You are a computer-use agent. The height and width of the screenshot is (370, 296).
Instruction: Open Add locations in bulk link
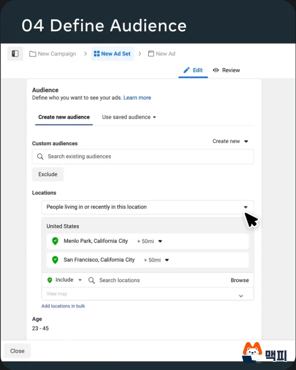(x=63, y=306)
